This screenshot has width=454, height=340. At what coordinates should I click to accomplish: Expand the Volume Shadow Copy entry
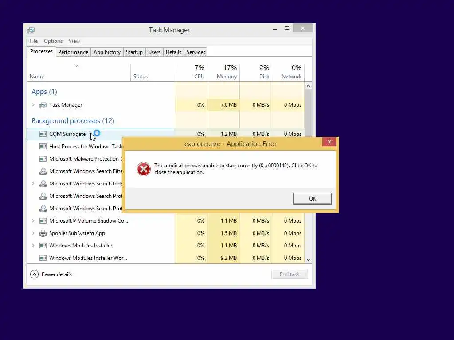tap(33, 220)
